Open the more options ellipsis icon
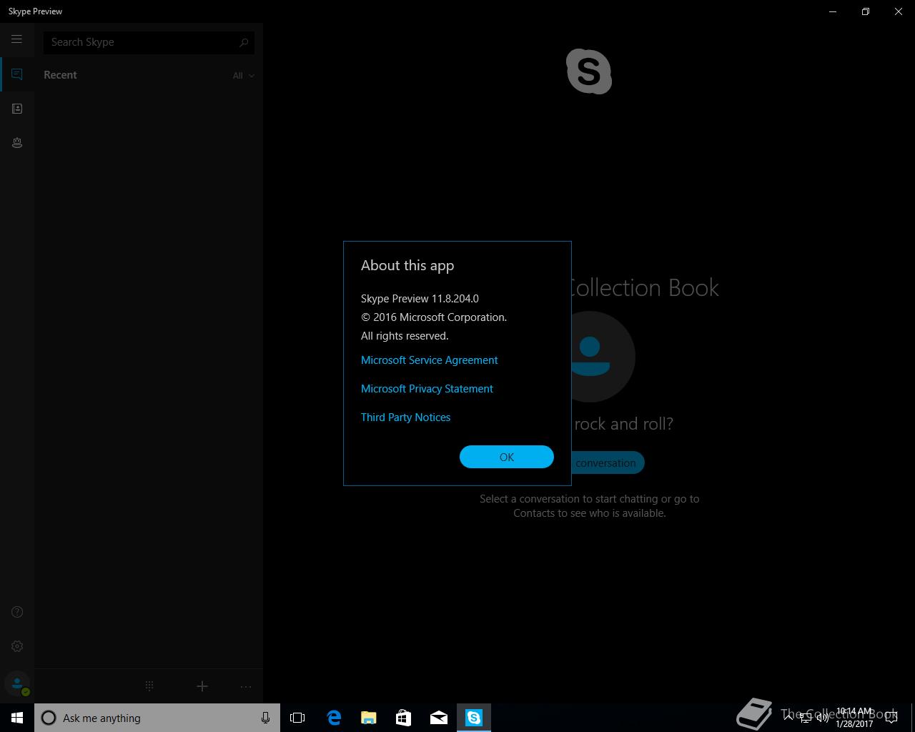Viewport: 915px width, 732px height. coord(246,686)
